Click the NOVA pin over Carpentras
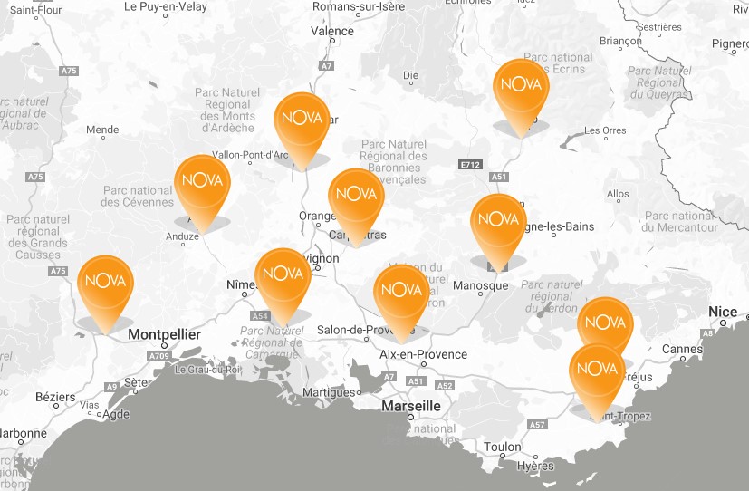The width and height of the screenshot is (749, 491). 356,195
